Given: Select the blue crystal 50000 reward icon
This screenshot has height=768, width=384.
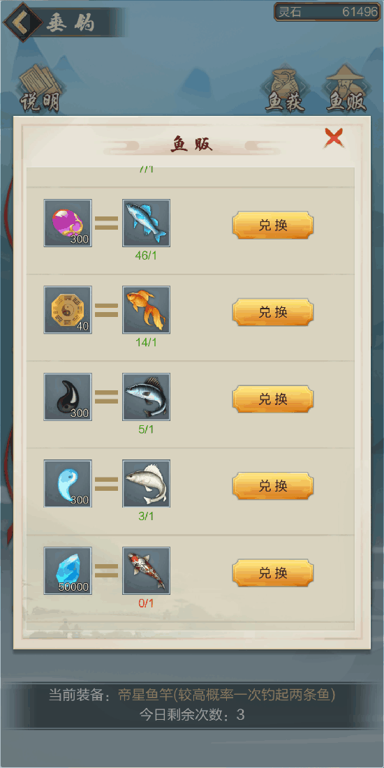Looking at the screenshot, I should click(68, 570).
